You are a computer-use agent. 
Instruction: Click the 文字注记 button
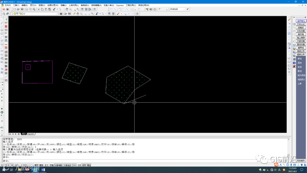point(301,24)
